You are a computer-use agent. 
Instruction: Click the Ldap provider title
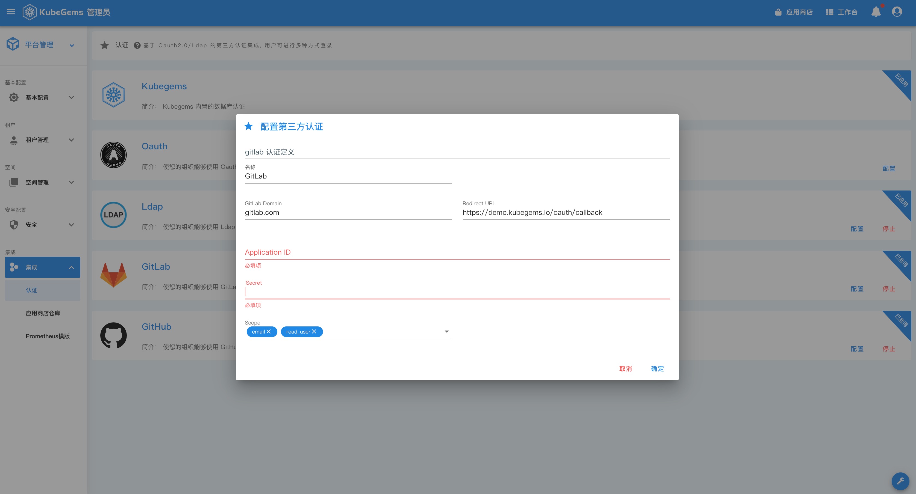152,206
